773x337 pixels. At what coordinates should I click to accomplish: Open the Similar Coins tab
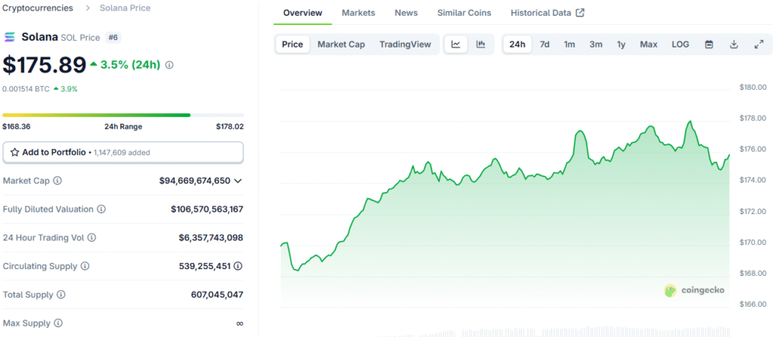(464, 13)
